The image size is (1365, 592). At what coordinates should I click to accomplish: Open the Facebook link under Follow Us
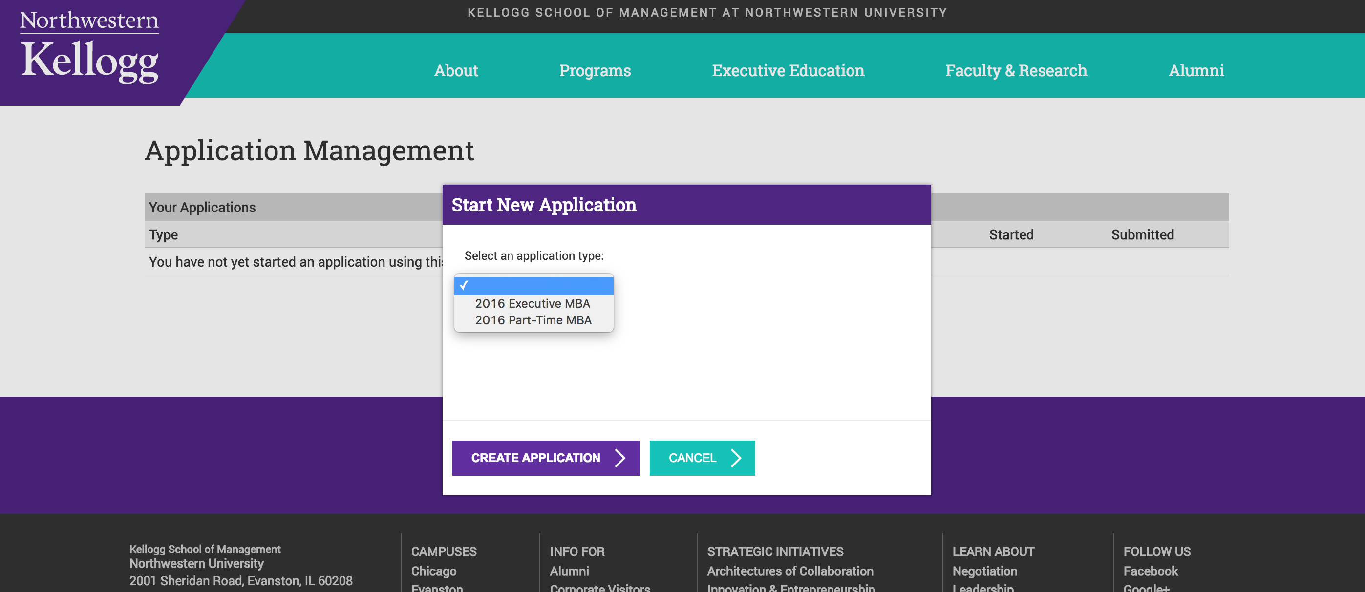pos(1151,571)
